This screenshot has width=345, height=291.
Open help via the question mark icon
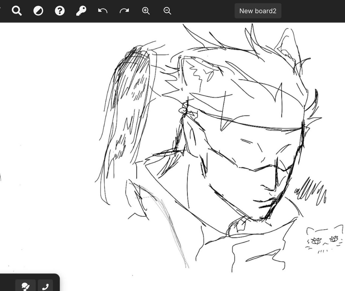click(x=60, y=11)
